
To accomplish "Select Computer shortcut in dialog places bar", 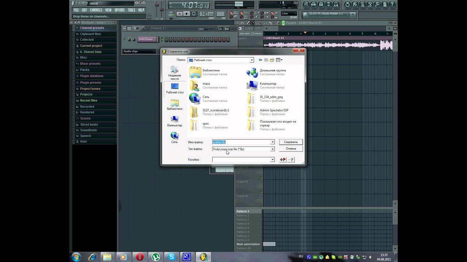I will [x=174, y=121].
